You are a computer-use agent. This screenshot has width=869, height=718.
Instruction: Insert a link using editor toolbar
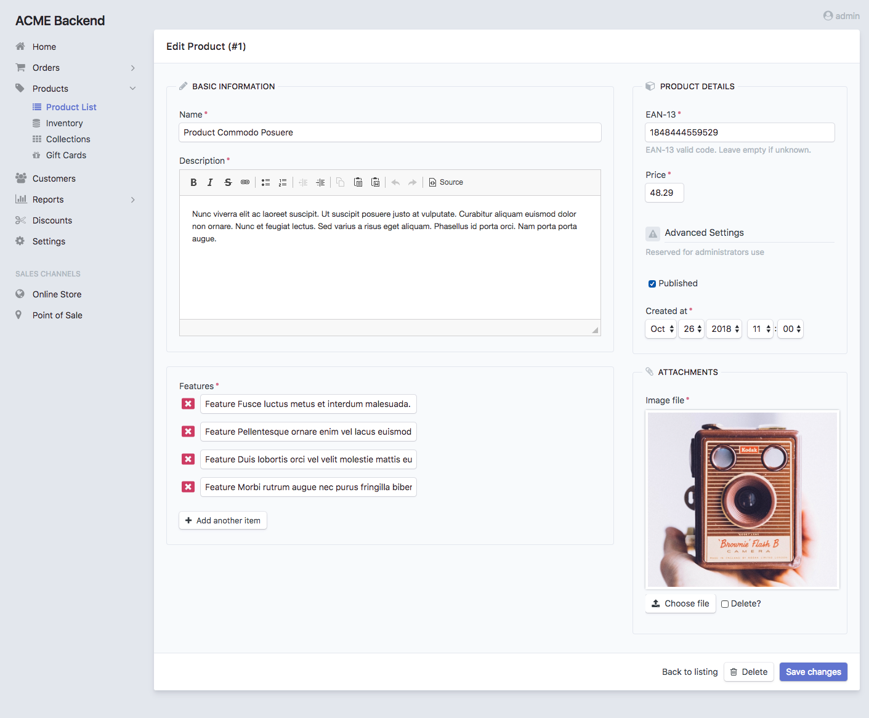click(245, 182)
